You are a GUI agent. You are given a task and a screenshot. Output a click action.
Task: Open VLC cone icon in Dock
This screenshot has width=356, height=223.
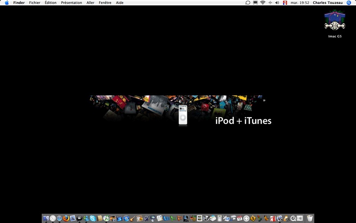[x=286, y=218]
